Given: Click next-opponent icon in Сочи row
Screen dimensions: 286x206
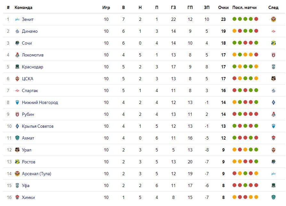Looking at the screenshot, I should click(x=274, y=43).
